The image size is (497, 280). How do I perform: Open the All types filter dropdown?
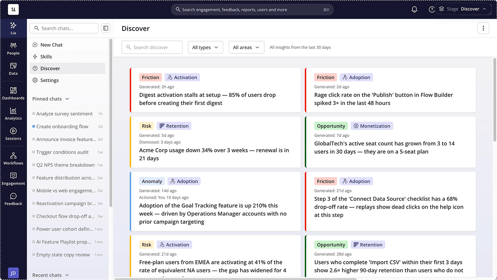205,47
